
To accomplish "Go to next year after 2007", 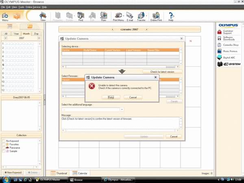I will click(39, 38).
